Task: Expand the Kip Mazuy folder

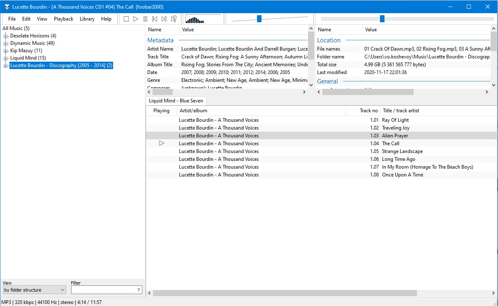Action: coord(6,51)
